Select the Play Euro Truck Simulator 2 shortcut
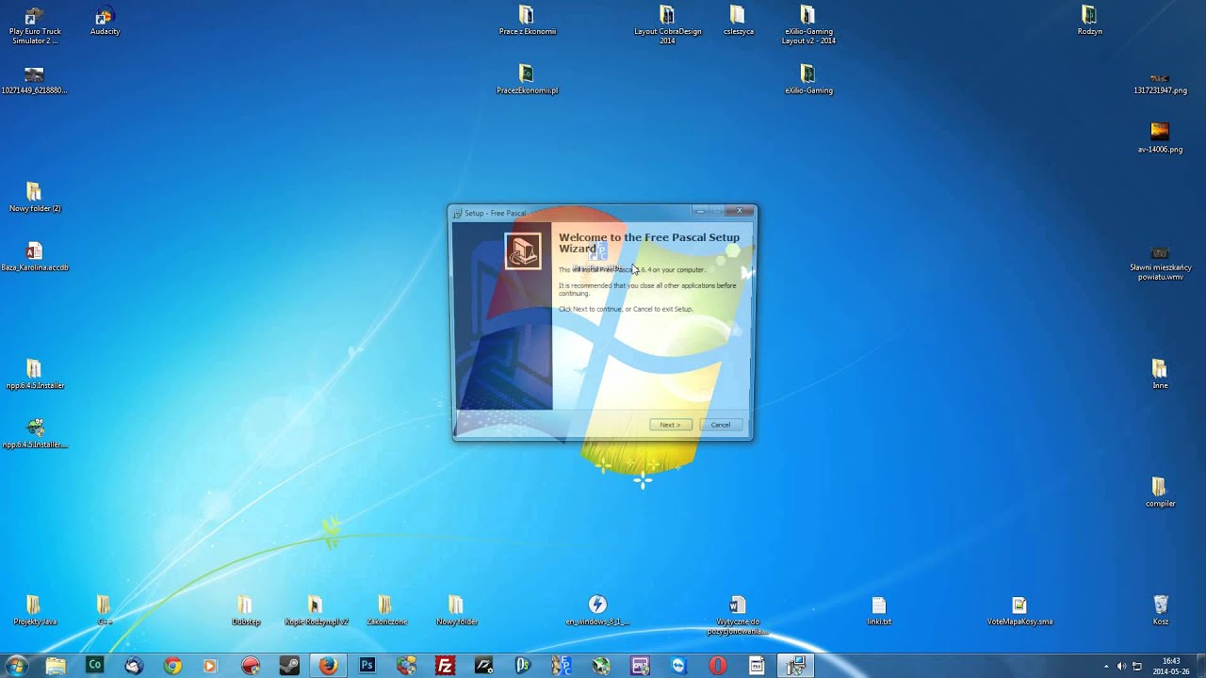 pos(35,25)
